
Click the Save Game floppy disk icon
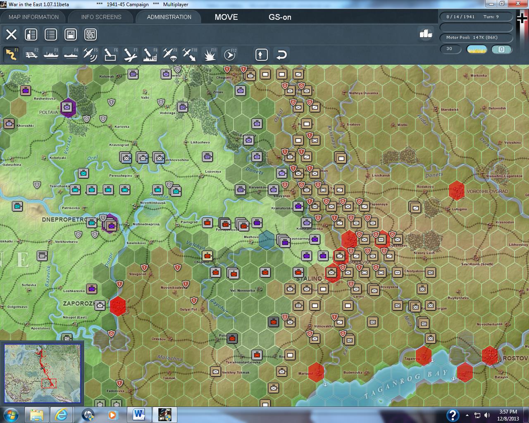tap(71, 34)
